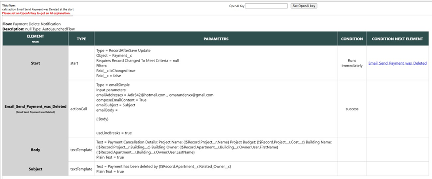Click the TYPE column header
The width and height of the screenshot is (432, 179).
81,39
